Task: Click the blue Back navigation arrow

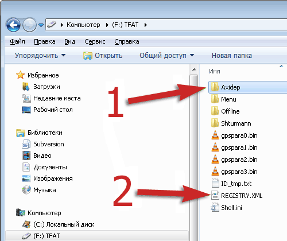Action: 13,25
